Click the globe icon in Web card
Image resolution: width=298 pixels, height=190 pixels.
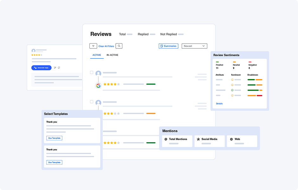pyautogui.click(x=231, y=139)
